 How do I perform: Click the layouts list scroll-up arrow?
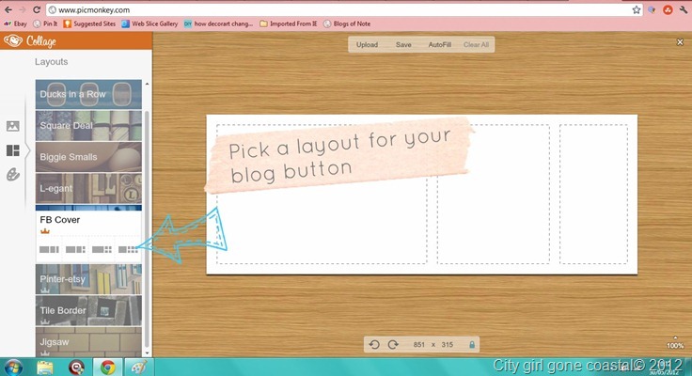coord(147,84)
